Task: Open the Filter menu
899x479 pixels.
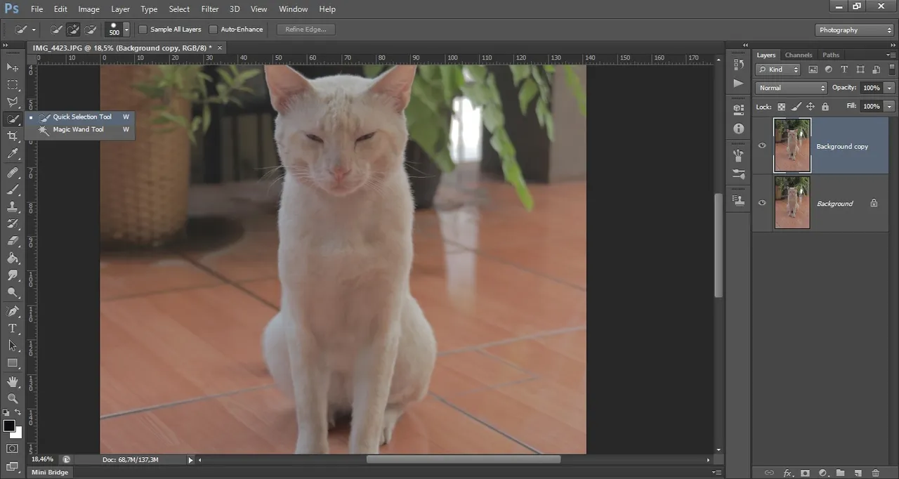Action: click(x=210, y=9)
